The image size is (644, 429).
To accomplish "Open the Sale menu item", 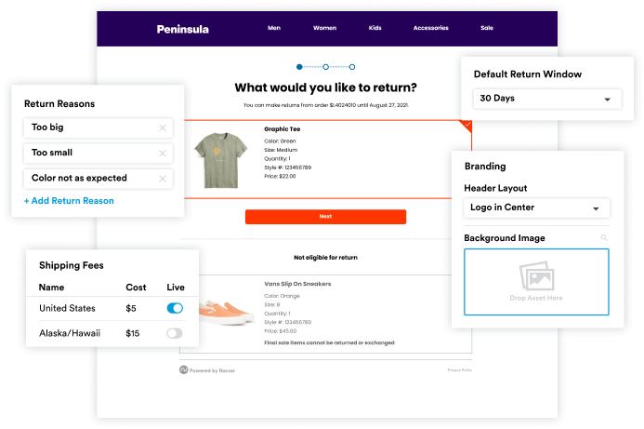I will pyautogui.click(x=487, y=28).
